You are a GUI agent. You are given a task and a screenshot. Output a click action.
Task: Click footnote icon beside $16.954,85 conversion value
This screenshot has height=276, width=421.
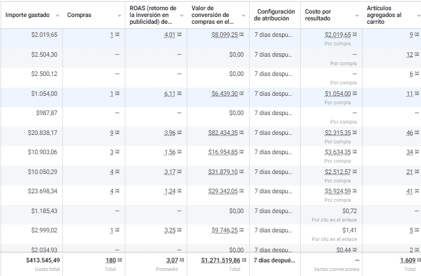click(241, 152)
